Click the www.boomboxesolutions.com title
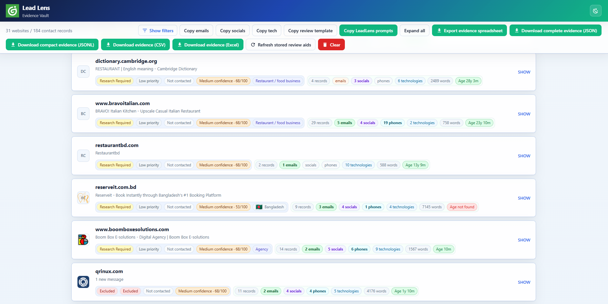608x304 pixels. pyautogui.click(x=132, y=230)
